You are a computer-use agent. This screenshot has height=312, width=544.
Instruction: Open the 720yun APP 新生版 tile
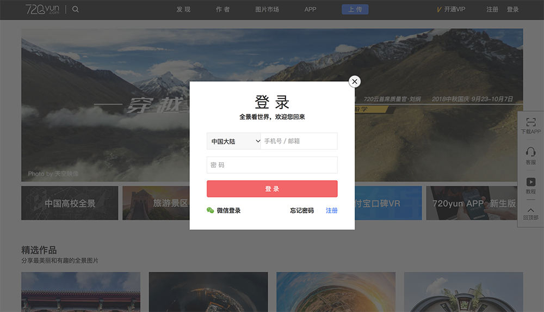tap(472, 203)
